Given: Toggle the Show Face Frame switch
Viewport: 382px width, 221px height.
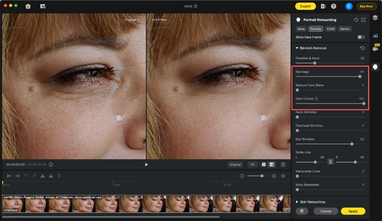Looking at the screenshot, I should [361, 37].
